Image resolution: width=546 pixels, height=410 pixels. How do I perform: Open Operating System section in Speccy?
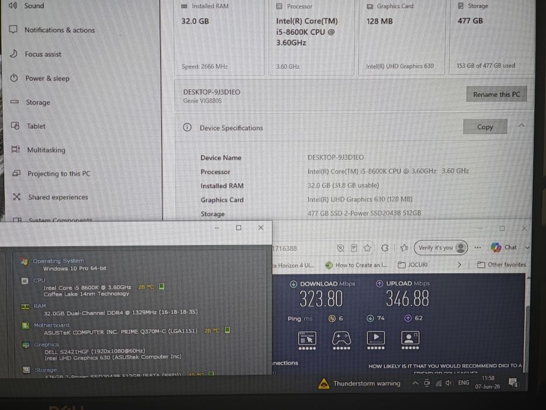pyautogui.click(x=58, y=261)
